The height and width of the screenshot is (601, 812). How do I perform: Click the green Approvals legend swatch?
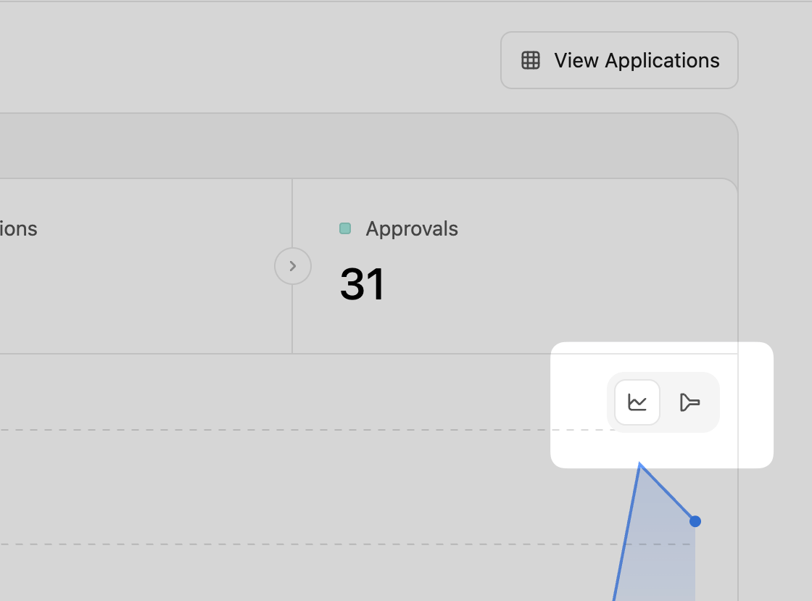pos(345,228)
